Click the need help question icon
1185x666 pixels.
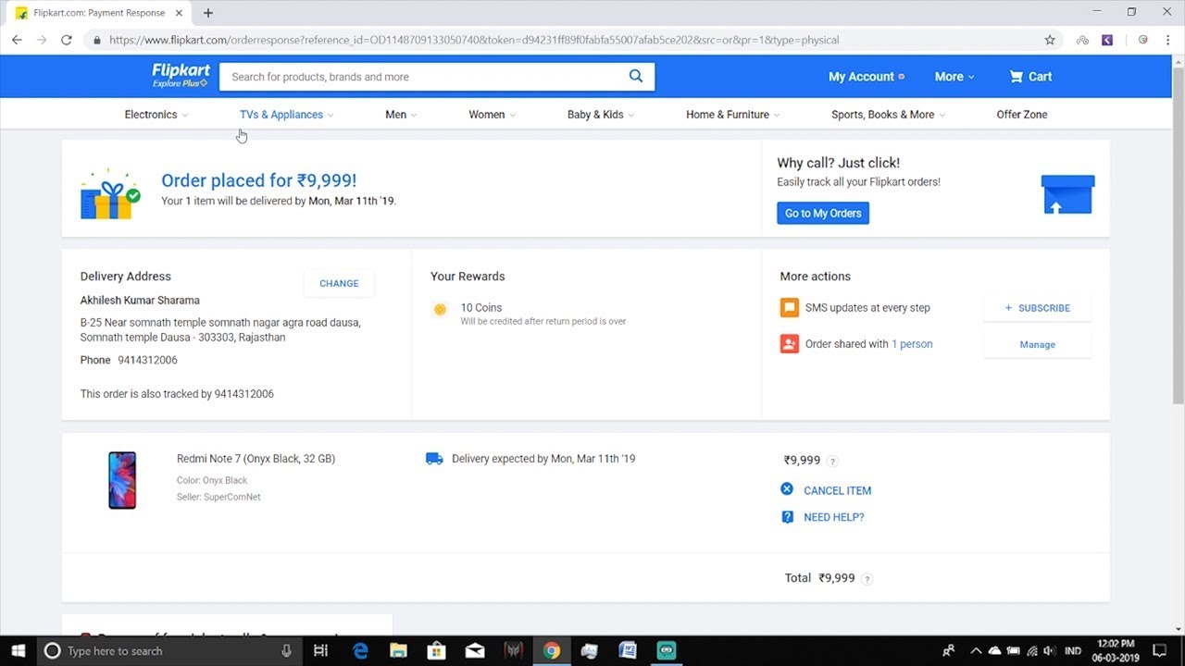(x=787, y=517)
